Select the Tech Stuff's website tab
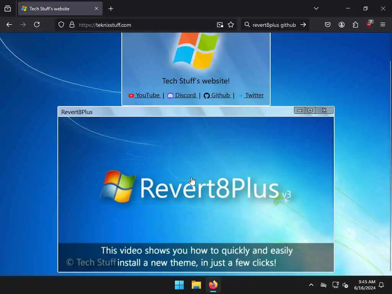Image resolution: width=392 pixels, height=294 pixels. (x=60, y=9)
